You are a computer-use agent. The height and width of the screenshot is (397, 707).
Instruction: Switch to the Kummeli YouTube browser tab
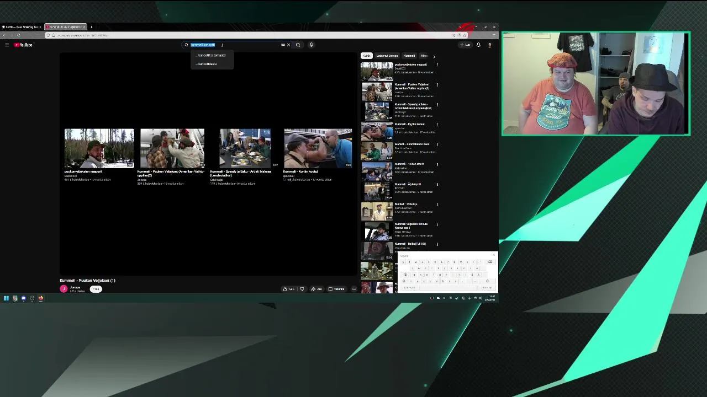(66, 26)
